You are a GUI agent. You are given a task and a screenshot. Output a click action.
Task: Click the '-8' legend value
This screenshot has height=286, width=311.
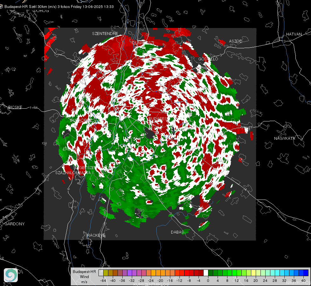(x=189, y=281)
